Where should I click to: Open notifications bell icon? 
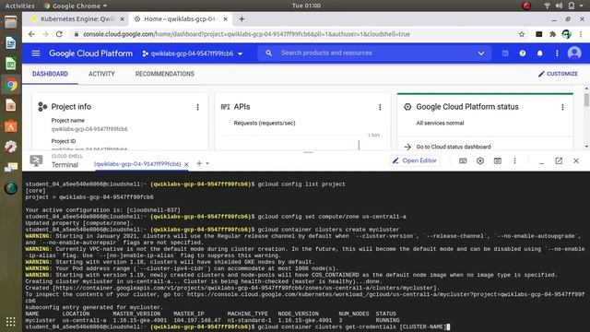540,53
